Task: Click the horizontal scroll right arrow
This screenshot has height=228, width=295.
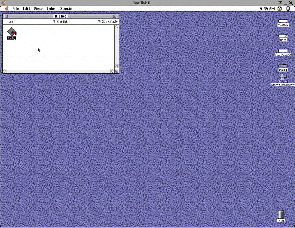Action: (112, 71)
